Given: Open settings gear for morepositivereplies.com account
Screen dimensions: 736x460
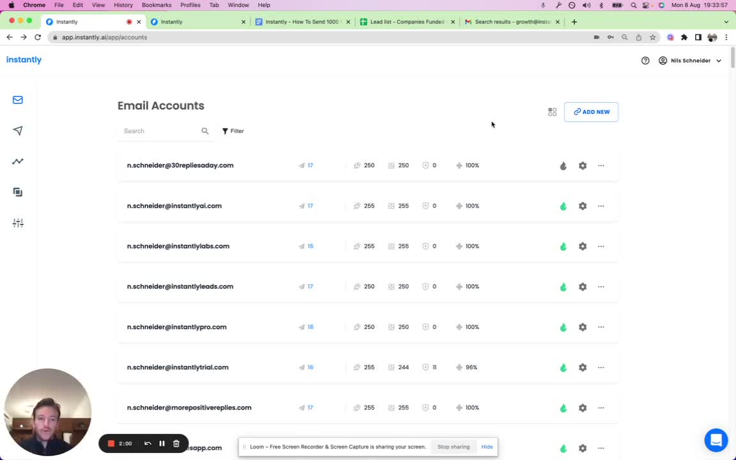Looking at the screenshot, I should coord(583,408).
